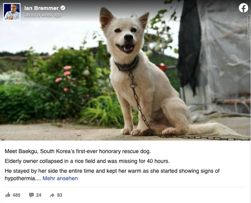Open Facebook via the round logo icon
Image resolution: width=251 pixels, height=203 pixels.
[243, 8]
